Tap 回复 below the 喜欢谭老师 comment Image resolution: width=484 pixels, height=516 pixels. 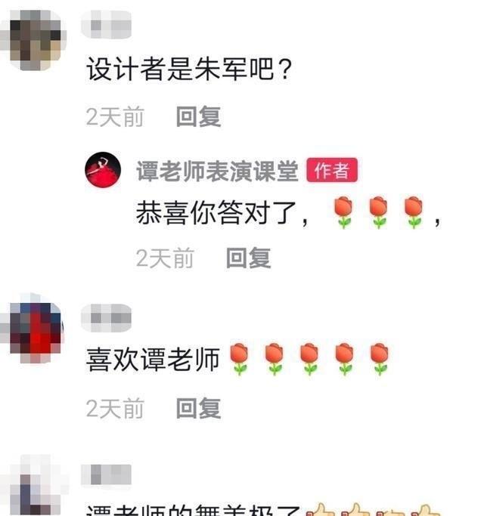pos(199,408)
